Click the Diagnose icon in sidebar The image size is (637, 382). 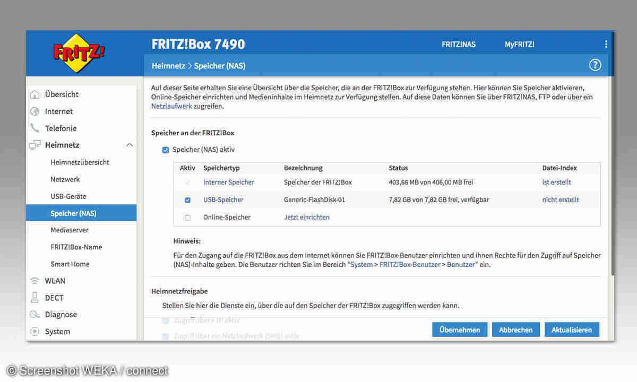pyautogui.click(x=35, y=315)
